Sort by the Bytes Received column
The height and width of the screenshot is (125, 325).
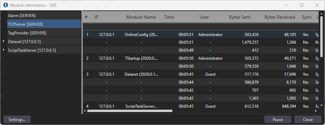click(280, 17)
